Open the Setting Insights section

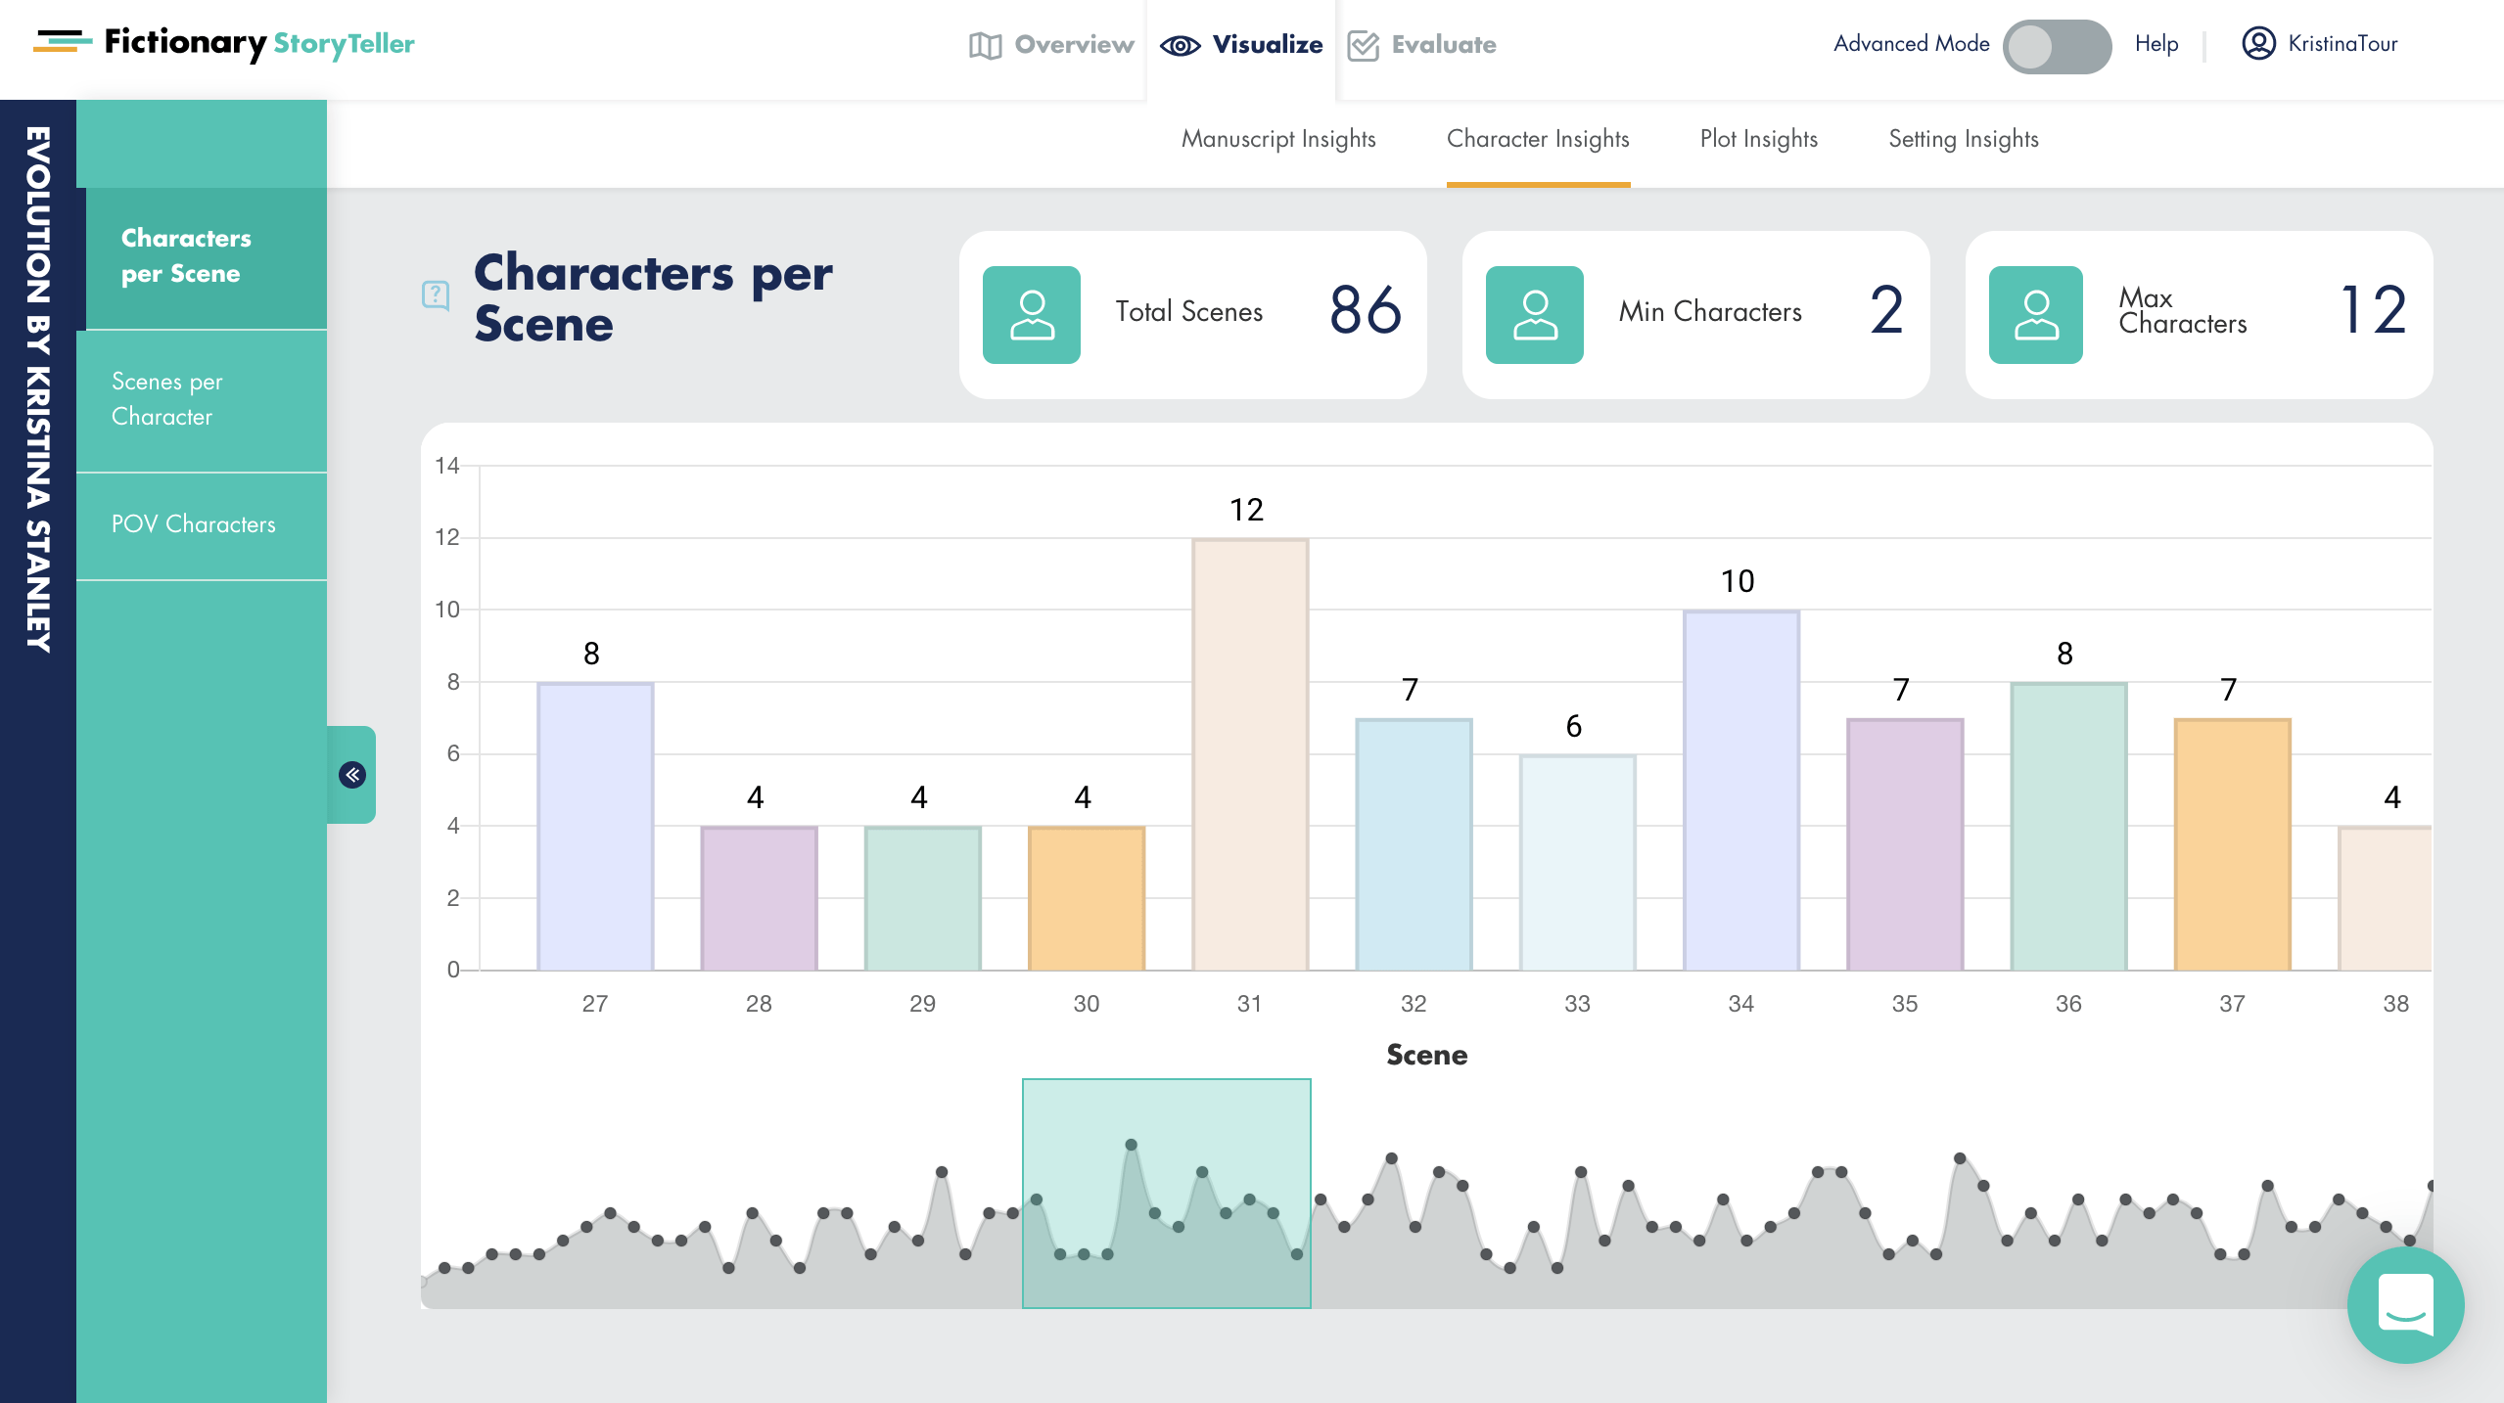(x=1963, y=138)
